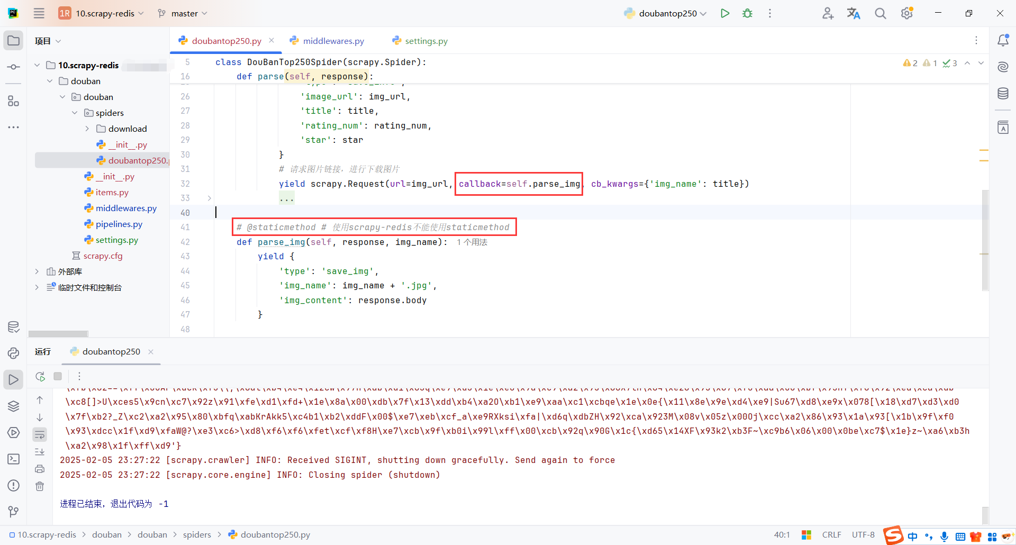Click spiders breadcrumb in status bar
1016x545 pixels.
197,535
